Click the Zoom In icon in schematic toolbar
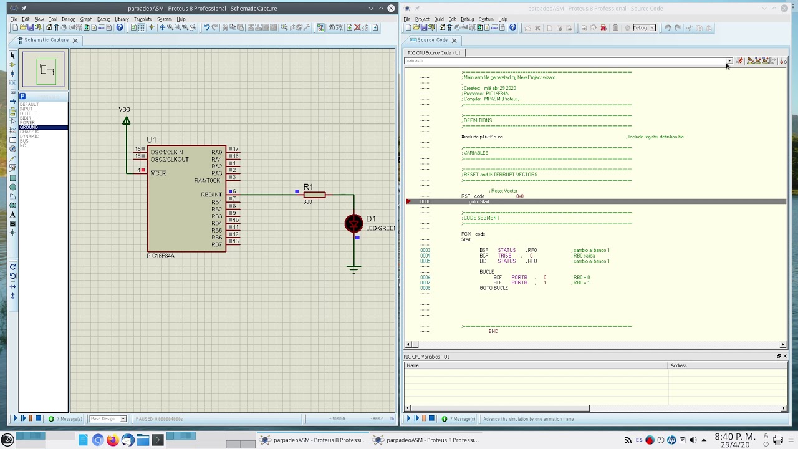 (x=170, y=27)
